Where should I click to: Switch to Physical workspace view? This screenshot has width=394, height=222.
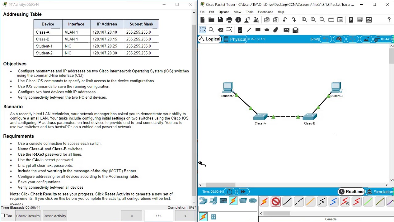click(235, 39)
